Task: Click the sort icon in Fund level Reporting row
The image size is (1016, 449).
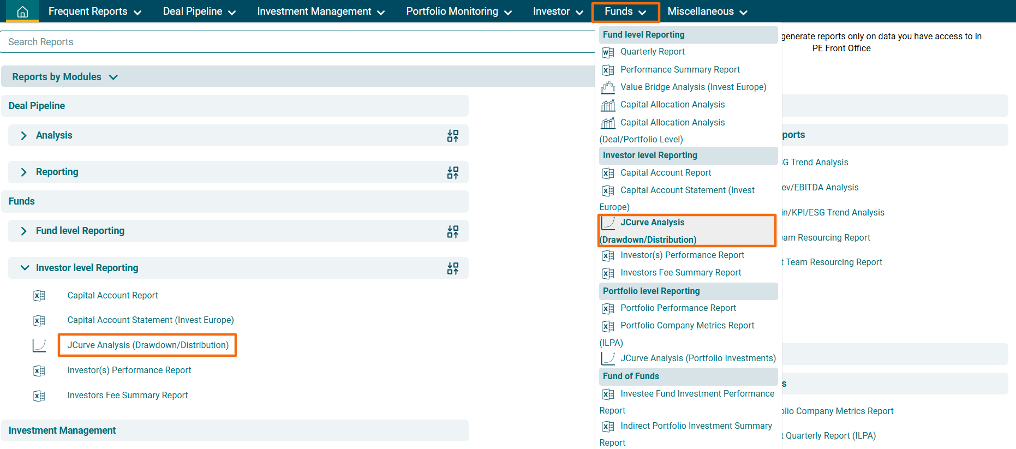Action: 452,231
